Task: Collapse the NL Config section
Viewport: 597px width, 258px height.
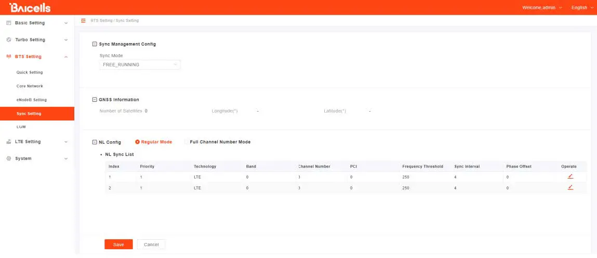Action: (x=95, y=142)
